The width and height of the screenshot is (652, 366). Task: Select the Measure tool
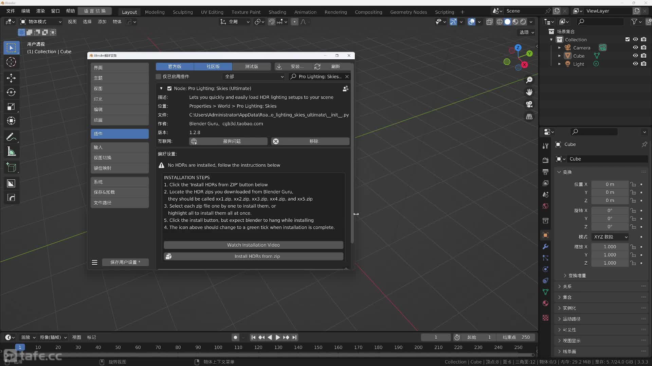[11, 151]
